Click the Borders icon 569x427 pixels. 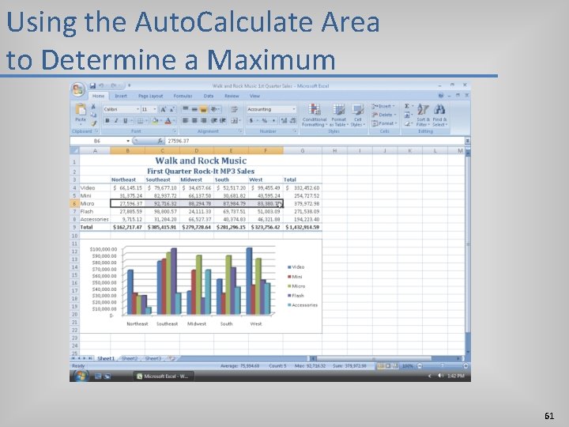pos(140,121)
